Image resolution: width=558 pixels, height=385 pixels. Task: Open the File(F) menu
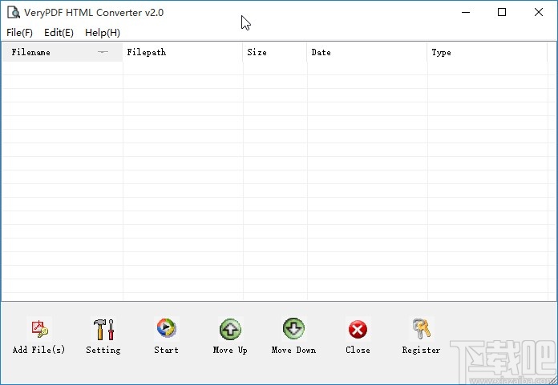(x=19, y=33)
